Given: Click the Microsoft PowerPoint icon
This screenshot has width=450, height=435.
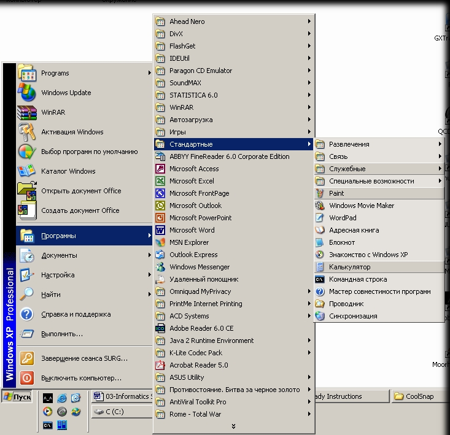Looking at the screenshot, I should [160, 218].
